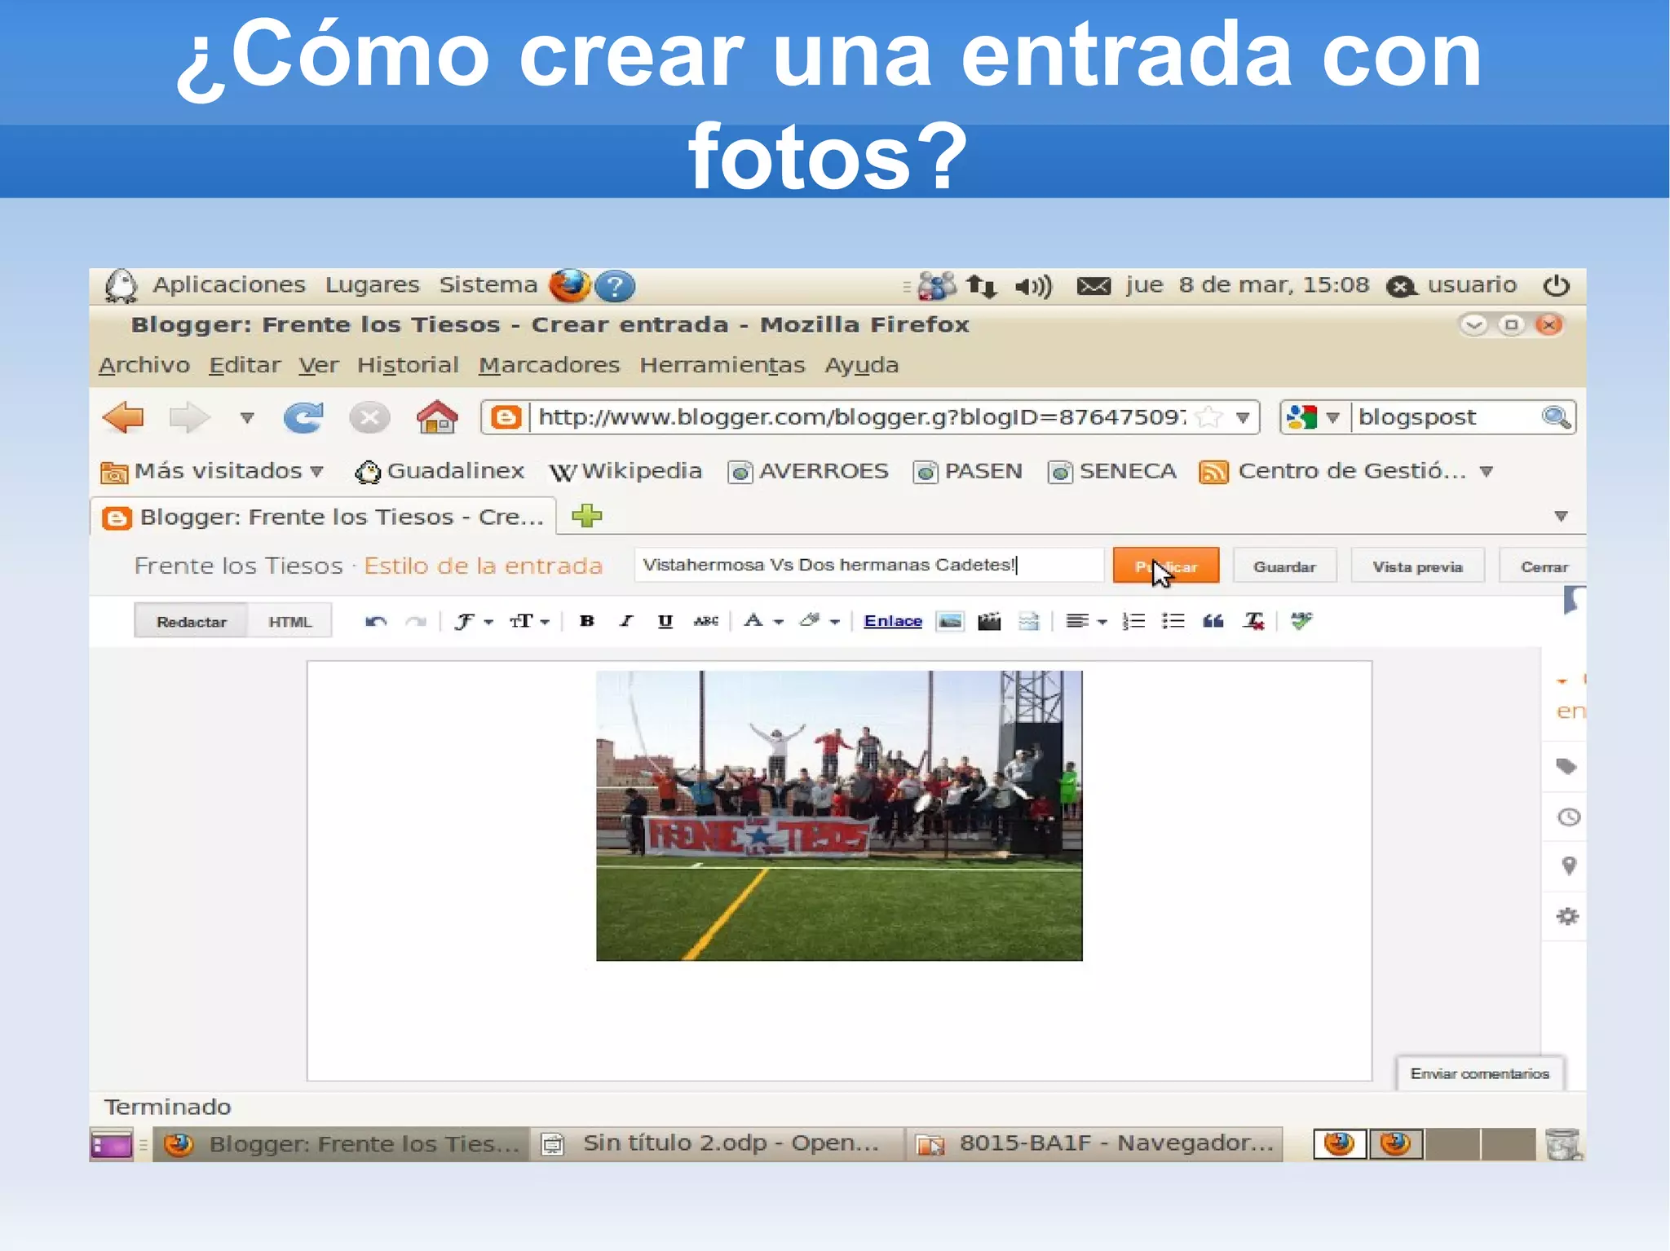Open the PASEN bookmark
This screenshot has width=1670, height=1251.
click(967, 471)
